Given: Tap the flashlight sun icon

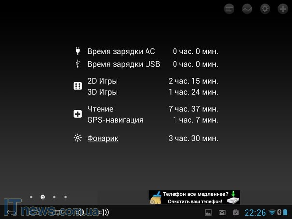Looking at the screenshot, I should pyautogui.click(x=77, y=138).
